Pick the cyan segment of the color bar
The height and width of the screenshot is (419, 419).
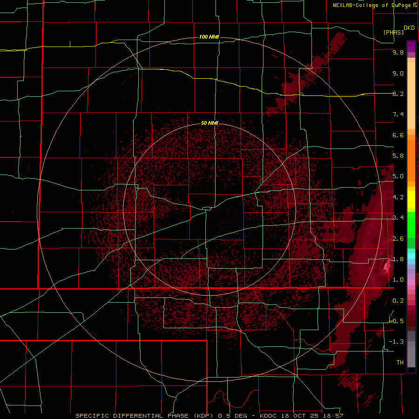click(x=411, y=256)
